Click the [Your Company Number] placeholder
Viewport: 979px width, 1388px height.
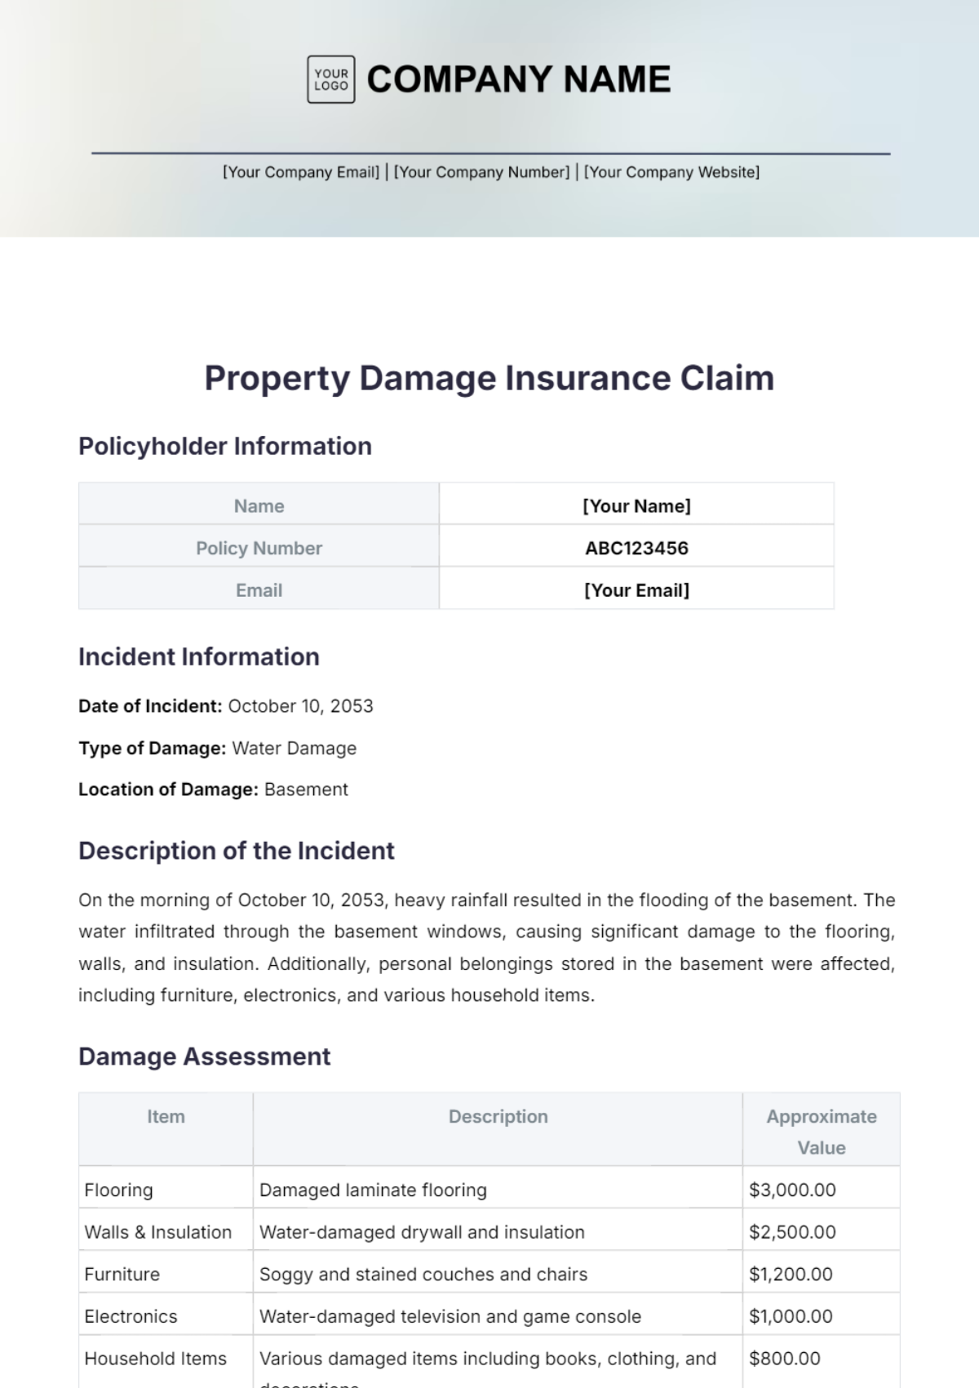tap(481, 172)
